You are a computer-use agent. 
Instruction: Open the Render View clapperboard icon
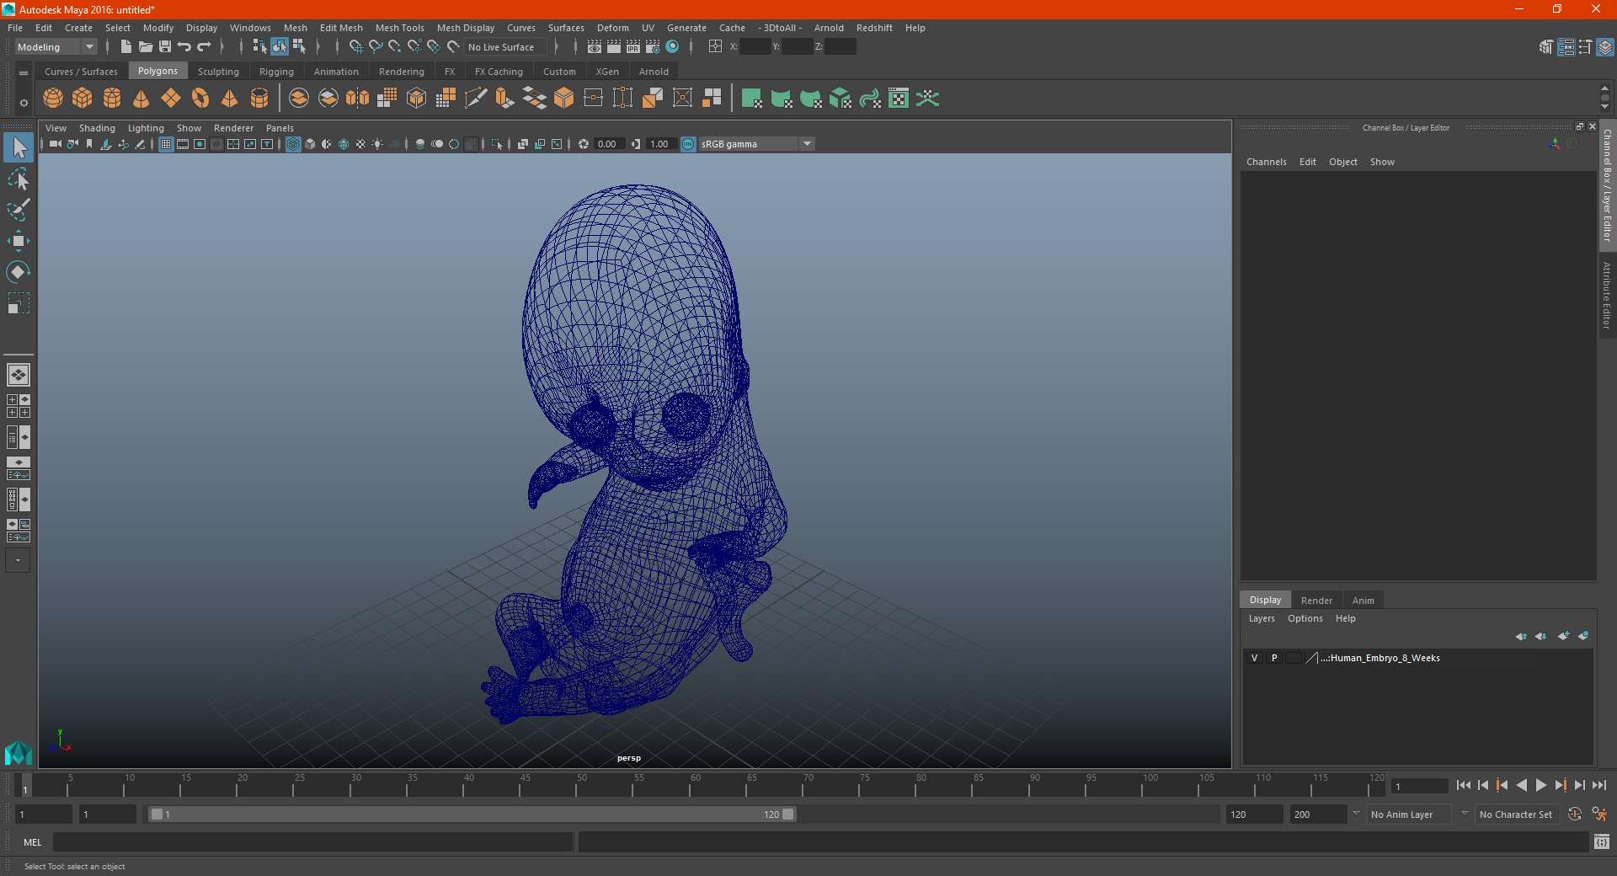(595, 47)
